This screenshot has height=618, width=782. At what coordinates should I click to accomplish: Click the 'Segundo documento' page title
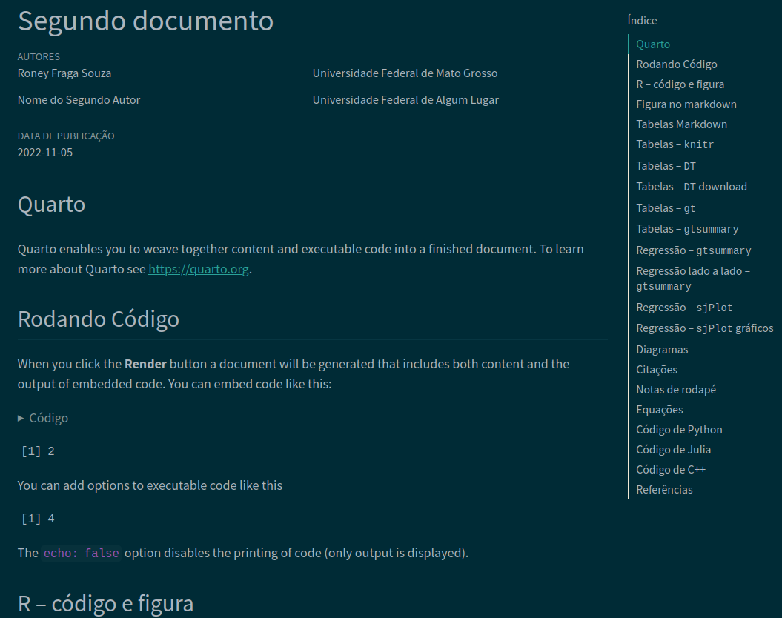coord(145,21)
